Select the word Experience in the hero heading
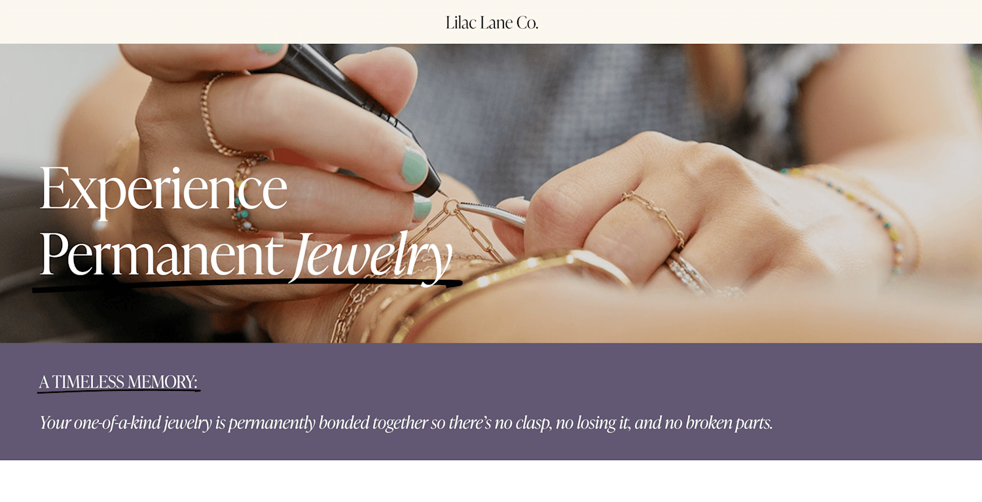Viewport: 982px width, 502px height. click(163, 189)
